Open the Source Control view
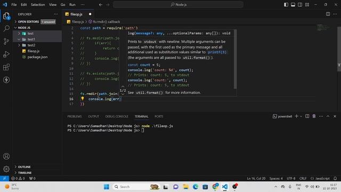This screenshot has height=192, width=341. 6,42
